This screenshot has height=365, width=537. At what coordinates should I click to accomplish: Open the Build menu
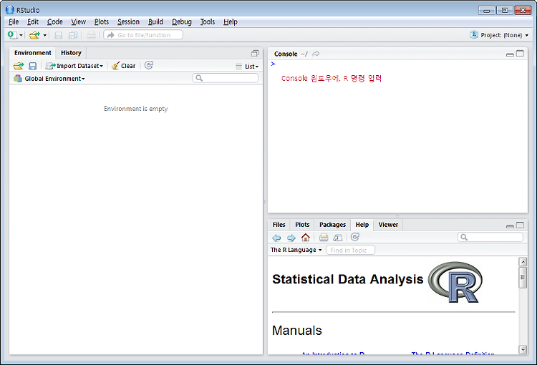[155, 21]
